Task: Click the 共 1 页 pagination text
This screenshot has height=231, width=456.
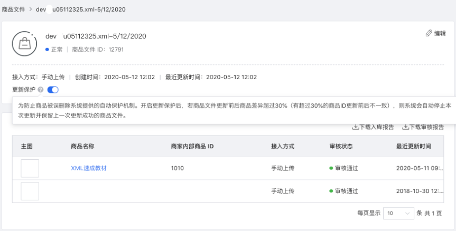Action: click(433, 213)
